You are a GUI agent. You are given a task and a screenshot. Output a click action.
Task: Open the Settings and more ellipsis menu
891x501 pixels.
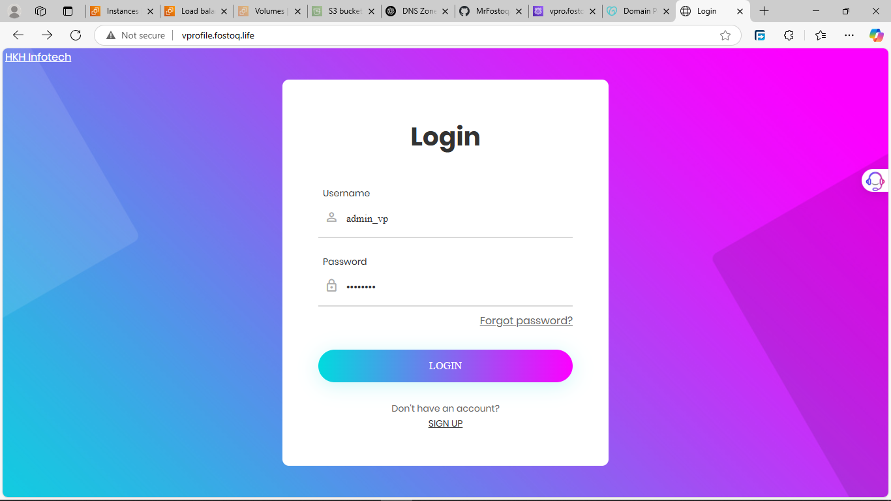tap(849, 35)
